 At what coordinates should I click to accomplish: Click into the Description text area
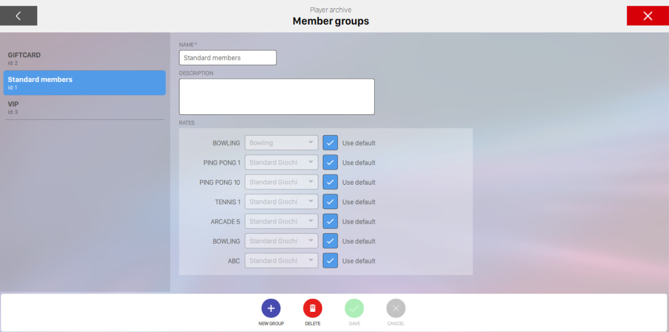pyautogui.click(x=277, y=97)
